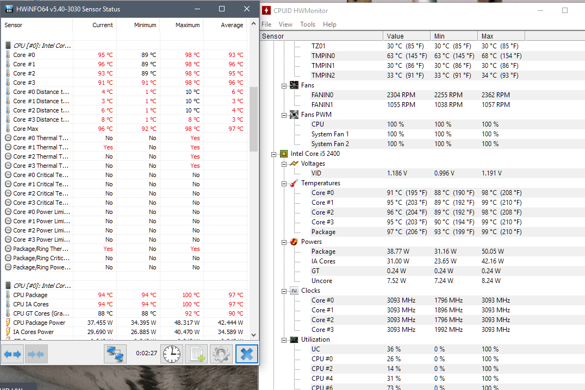The height and width of the screenshot is (390, 585).
Task: Click the Temperatures thermometer icon in HWMonitor
Action: (294, 183)
